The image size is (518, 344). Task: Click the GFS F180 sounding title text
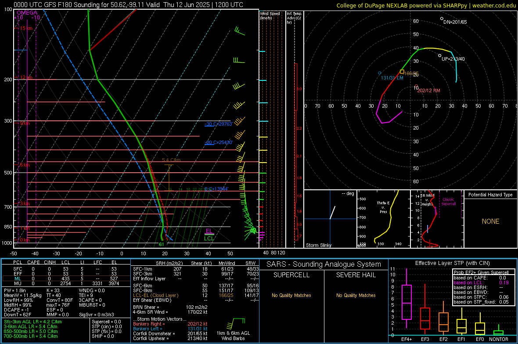[x=128, y=5]
